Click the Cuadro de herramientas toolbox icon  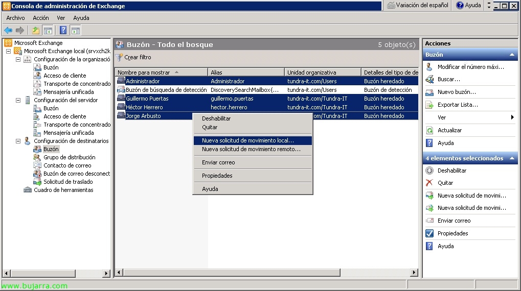click(x=28, y=190)
